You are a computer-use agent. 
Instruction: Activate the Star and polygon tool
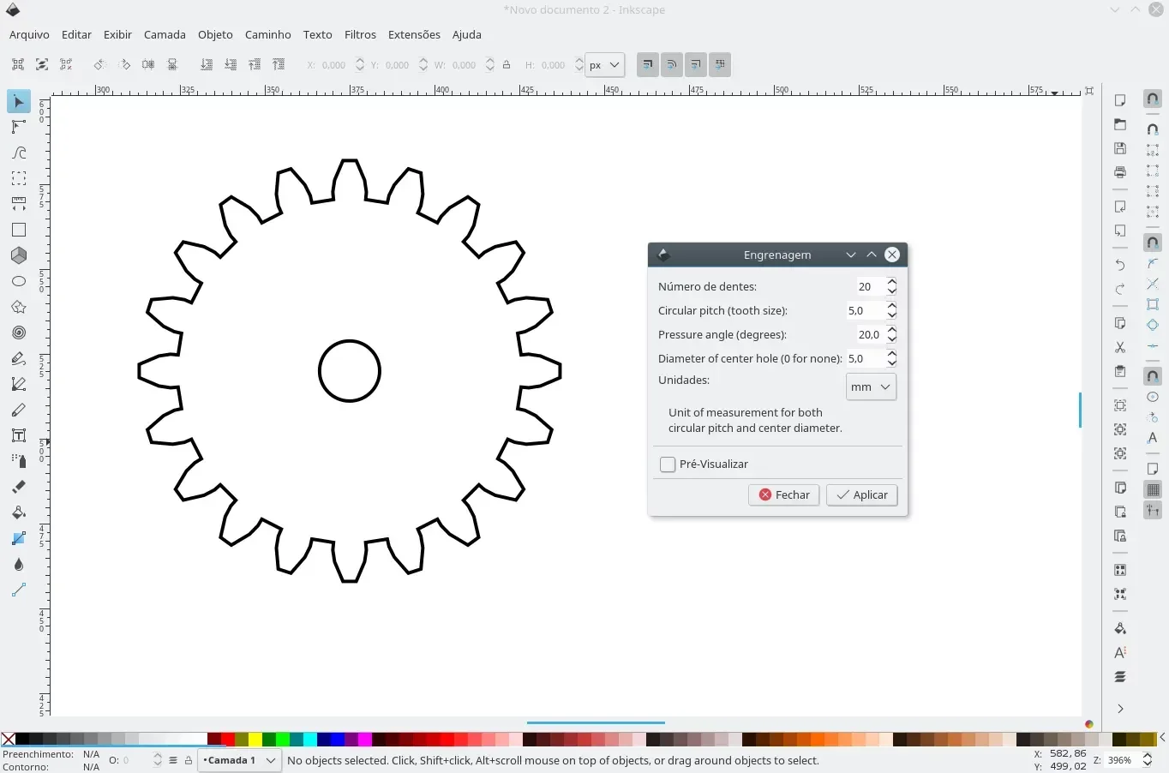[x=18, y=307]
